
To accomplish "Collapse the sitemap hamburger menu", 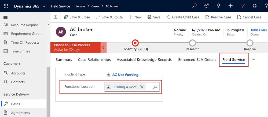I will pos(6,17).
